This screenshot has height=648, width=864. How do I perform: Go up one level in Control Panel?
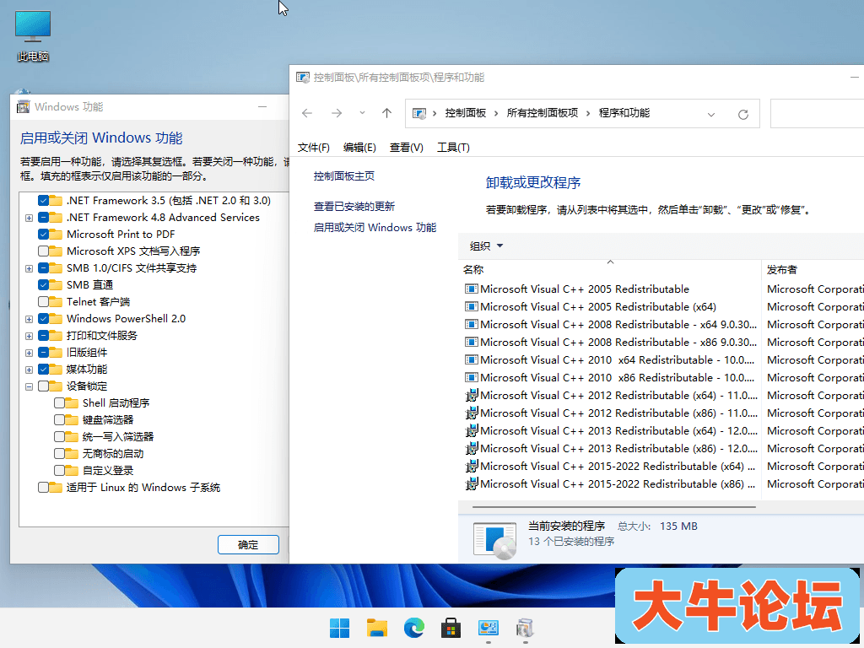(386, 113)
